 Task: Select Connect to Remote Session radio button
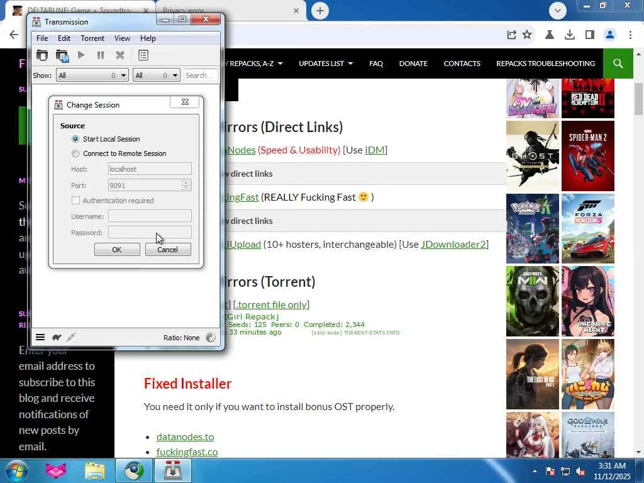(75, 153)
